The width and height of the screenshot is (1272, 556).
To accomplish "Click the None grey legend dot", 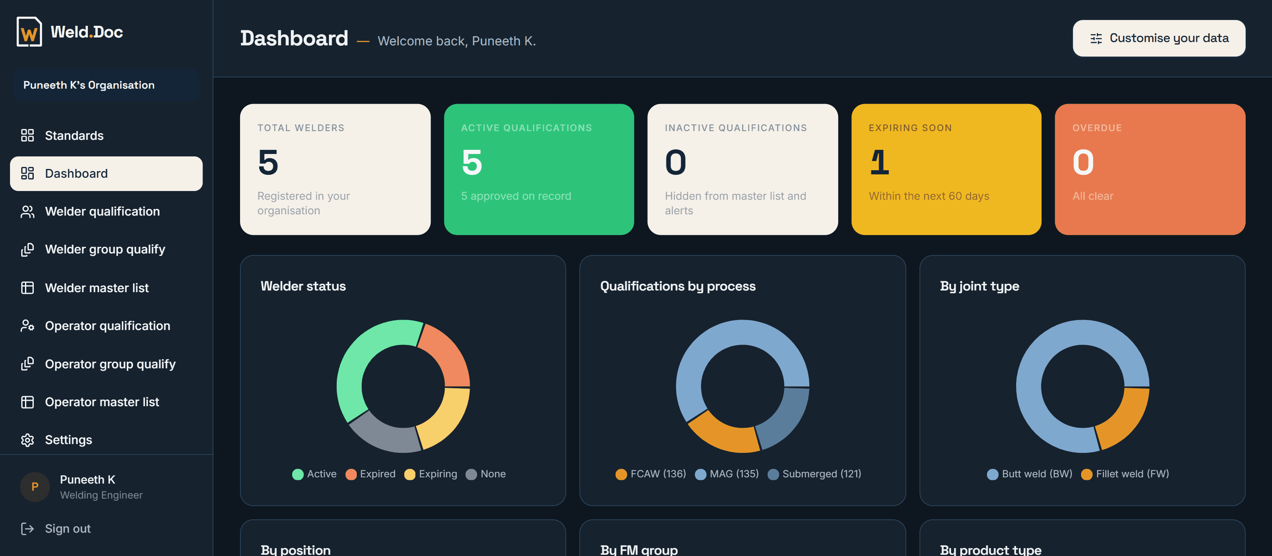I will [x=471, y=474].
